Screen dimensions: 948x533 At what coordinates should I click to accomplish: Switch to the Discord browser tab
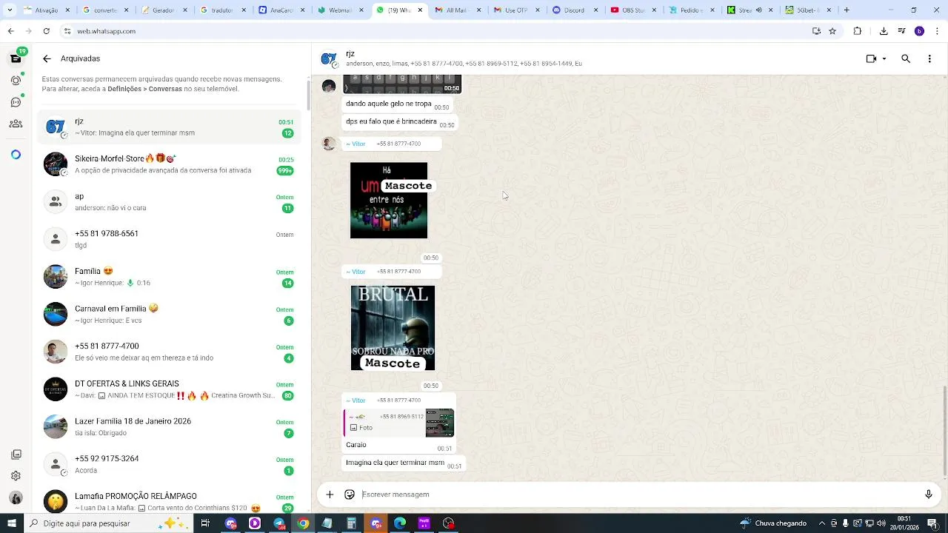point(574,10)
